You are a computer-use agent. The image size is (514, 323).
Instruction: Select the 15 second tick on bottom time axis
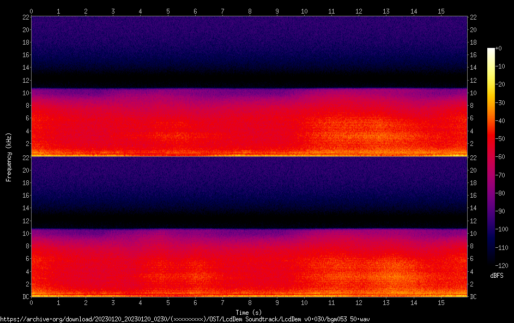click(x=440, y=302)
